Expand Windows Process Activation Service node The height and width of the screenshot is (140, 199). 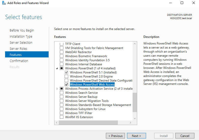click(x=57, y=89)
